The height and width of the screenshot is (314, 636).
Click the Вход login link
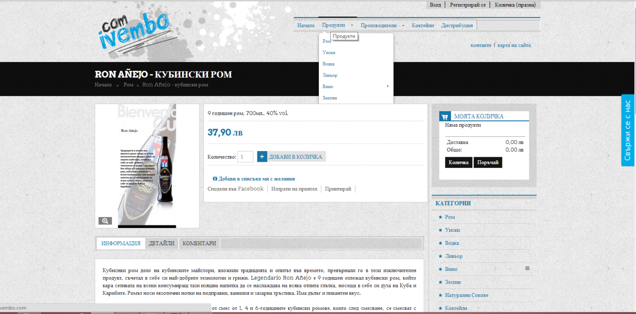pyautogui.click(x=435, y=5)
